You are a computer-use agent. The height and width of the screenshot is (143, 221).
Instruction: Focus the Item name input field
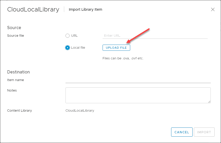pyautogui.click(x=138, y=80)
